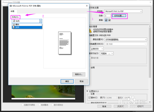Click the settings panel vertical scrollbar thumb
154x112 pixels.
click(x=150, y=53)
